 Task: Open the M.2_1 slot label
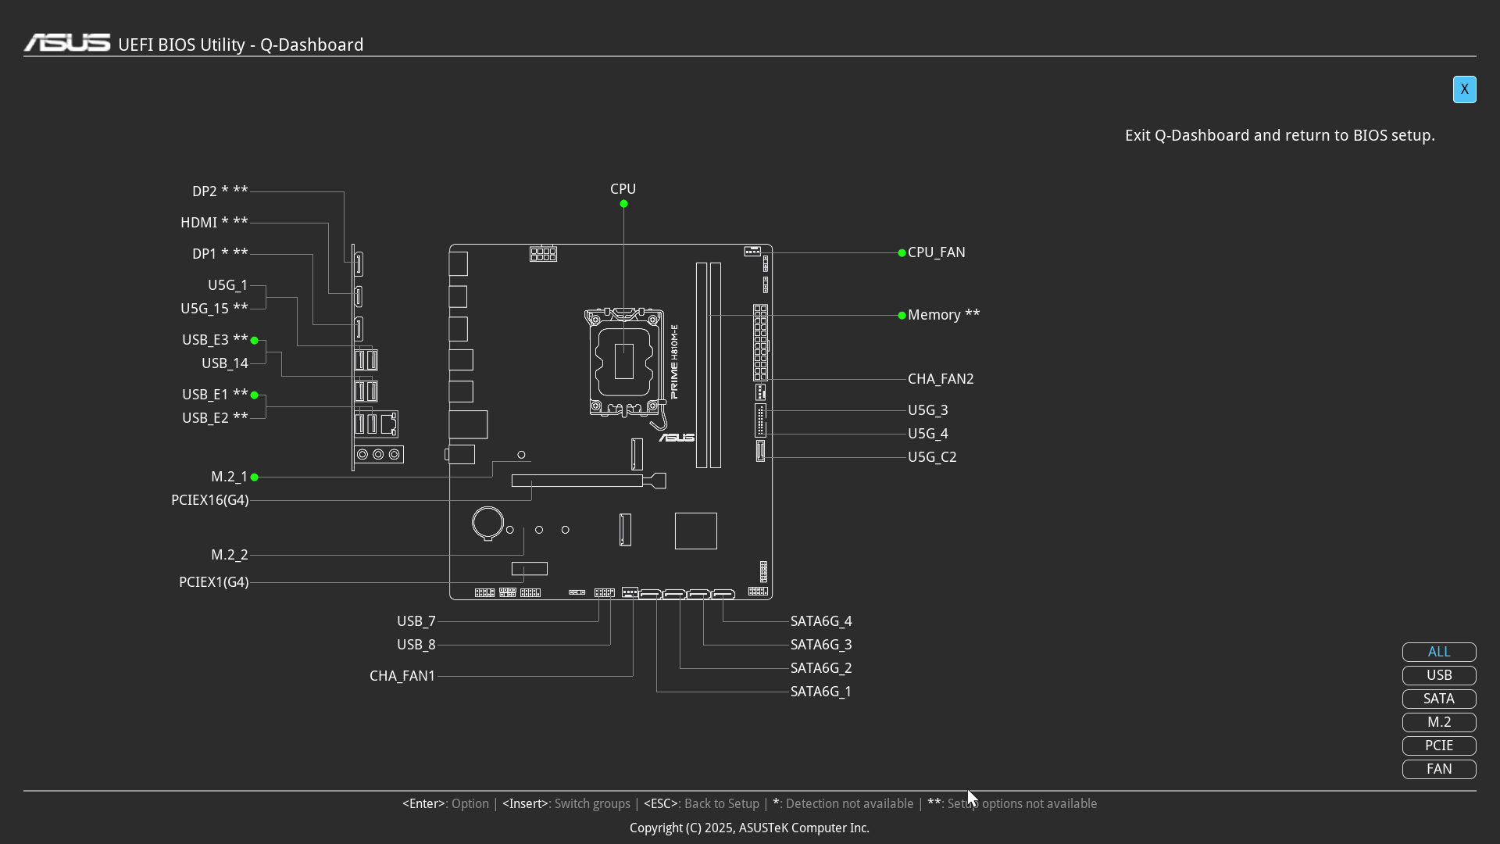coord(229,477)
